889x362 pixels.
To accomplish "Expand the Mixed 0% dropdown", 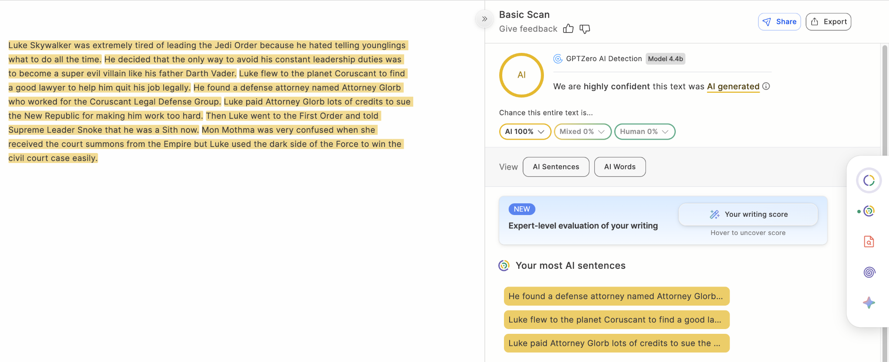I will pos(583,132).
